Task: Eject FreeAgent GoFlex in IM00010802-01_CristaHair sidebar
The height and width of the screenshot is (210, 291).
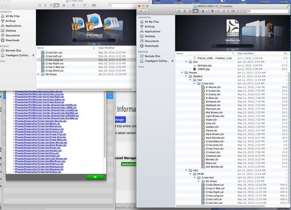Action: (173, 61)
